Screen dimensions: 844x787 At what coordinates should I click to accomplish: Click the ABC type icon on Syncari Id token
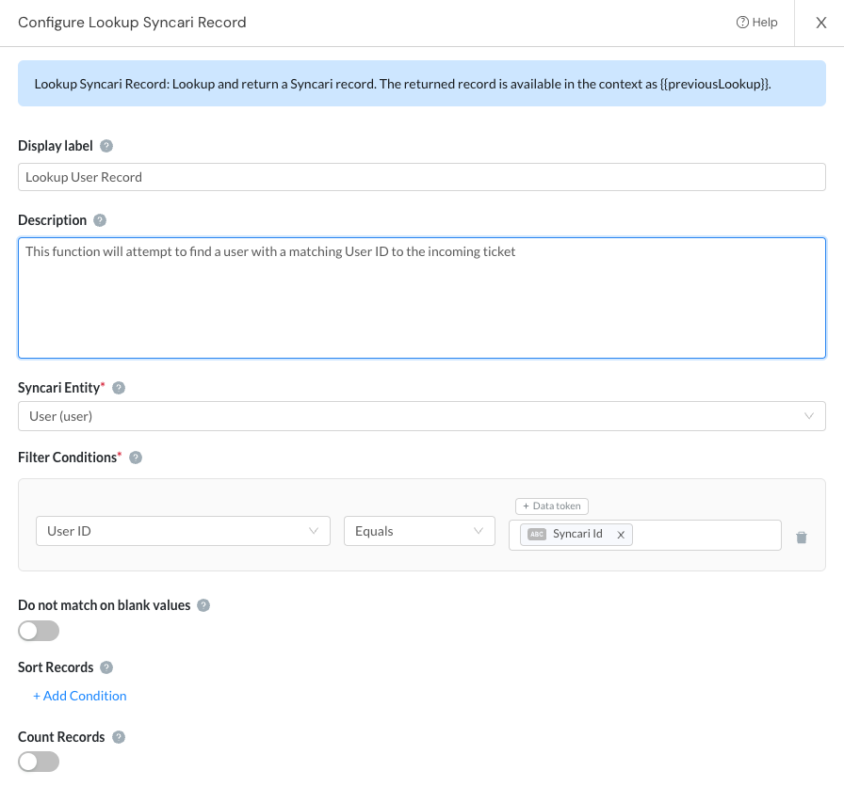click(x=537, y=534)
